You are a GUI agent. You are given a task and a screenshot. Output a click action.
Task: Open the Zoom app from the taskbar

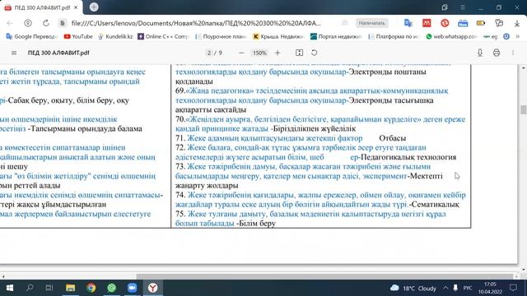point(133,288)
